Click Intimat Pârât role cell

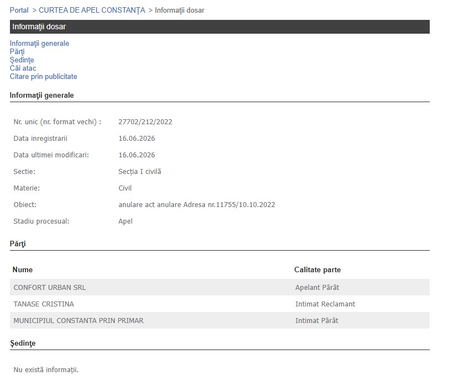pos(317,321)
